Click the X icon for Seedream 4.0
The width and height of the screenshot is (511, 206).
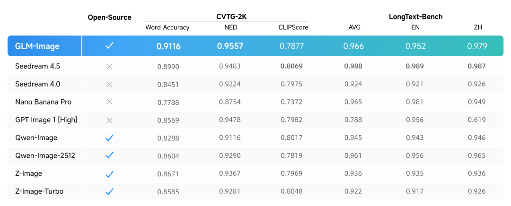click(x=109, y=84)
